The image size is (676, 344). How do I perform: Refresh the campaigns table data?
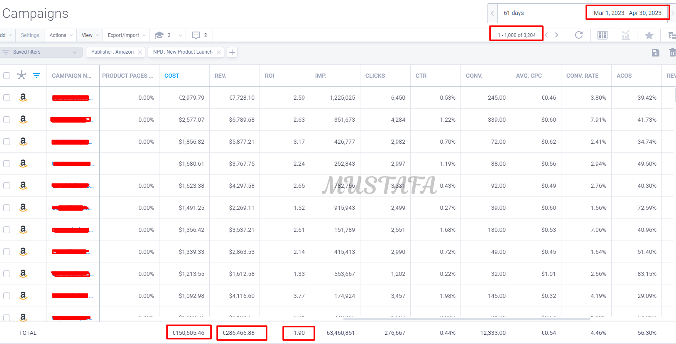click(578, 35)
